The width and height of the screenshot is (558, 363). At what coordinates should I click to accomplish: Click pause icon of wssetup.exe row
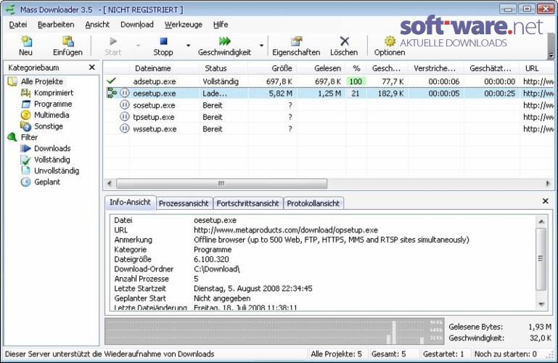pos(124,129)
